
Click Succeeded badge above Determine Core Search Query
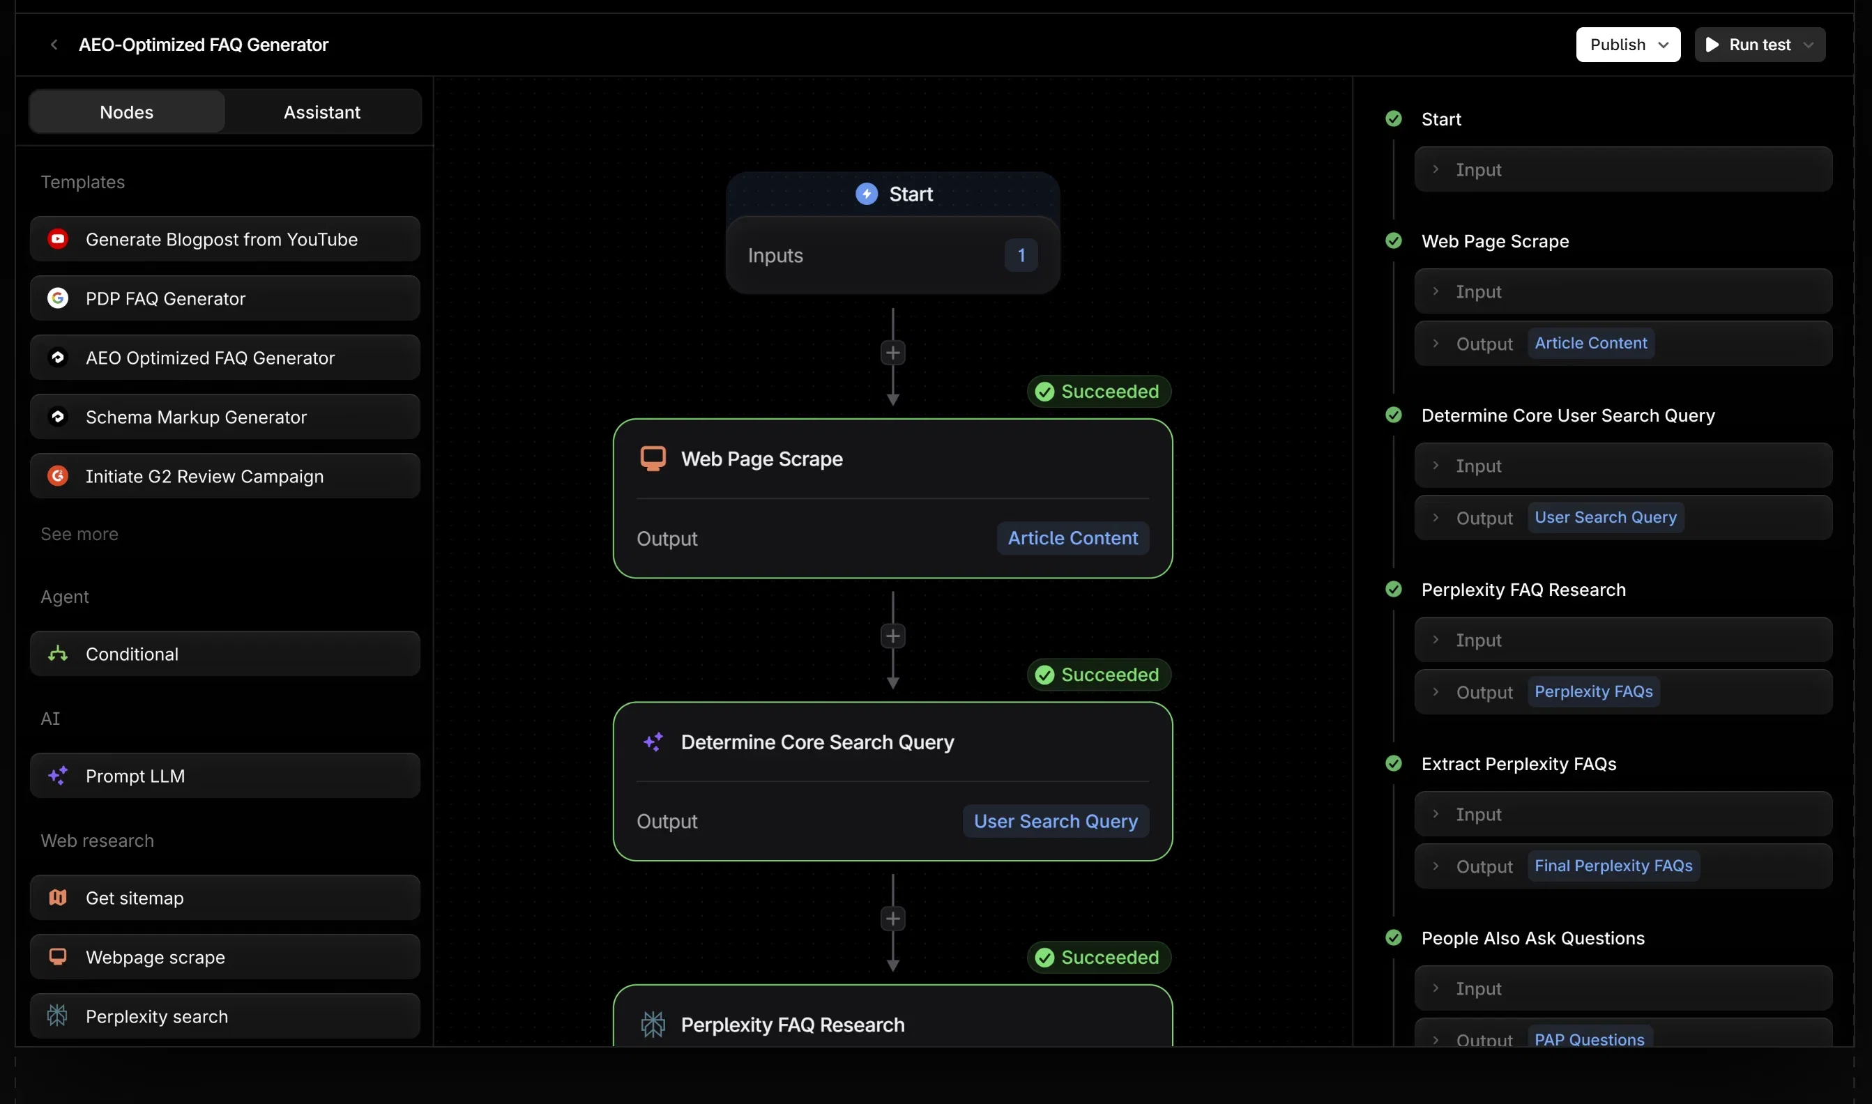point(1099,675)
